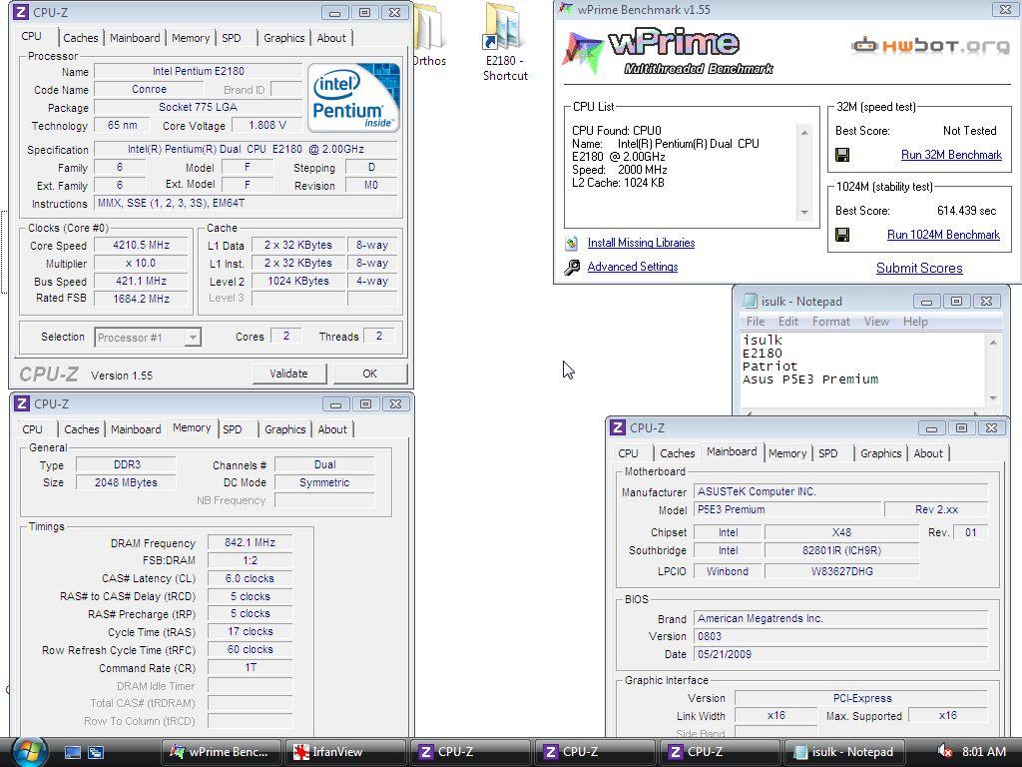Switch to CPU tab in CPU-Z Mainboard window
The height and width of the screenshot is (767, 1022).
pos(629,453)
